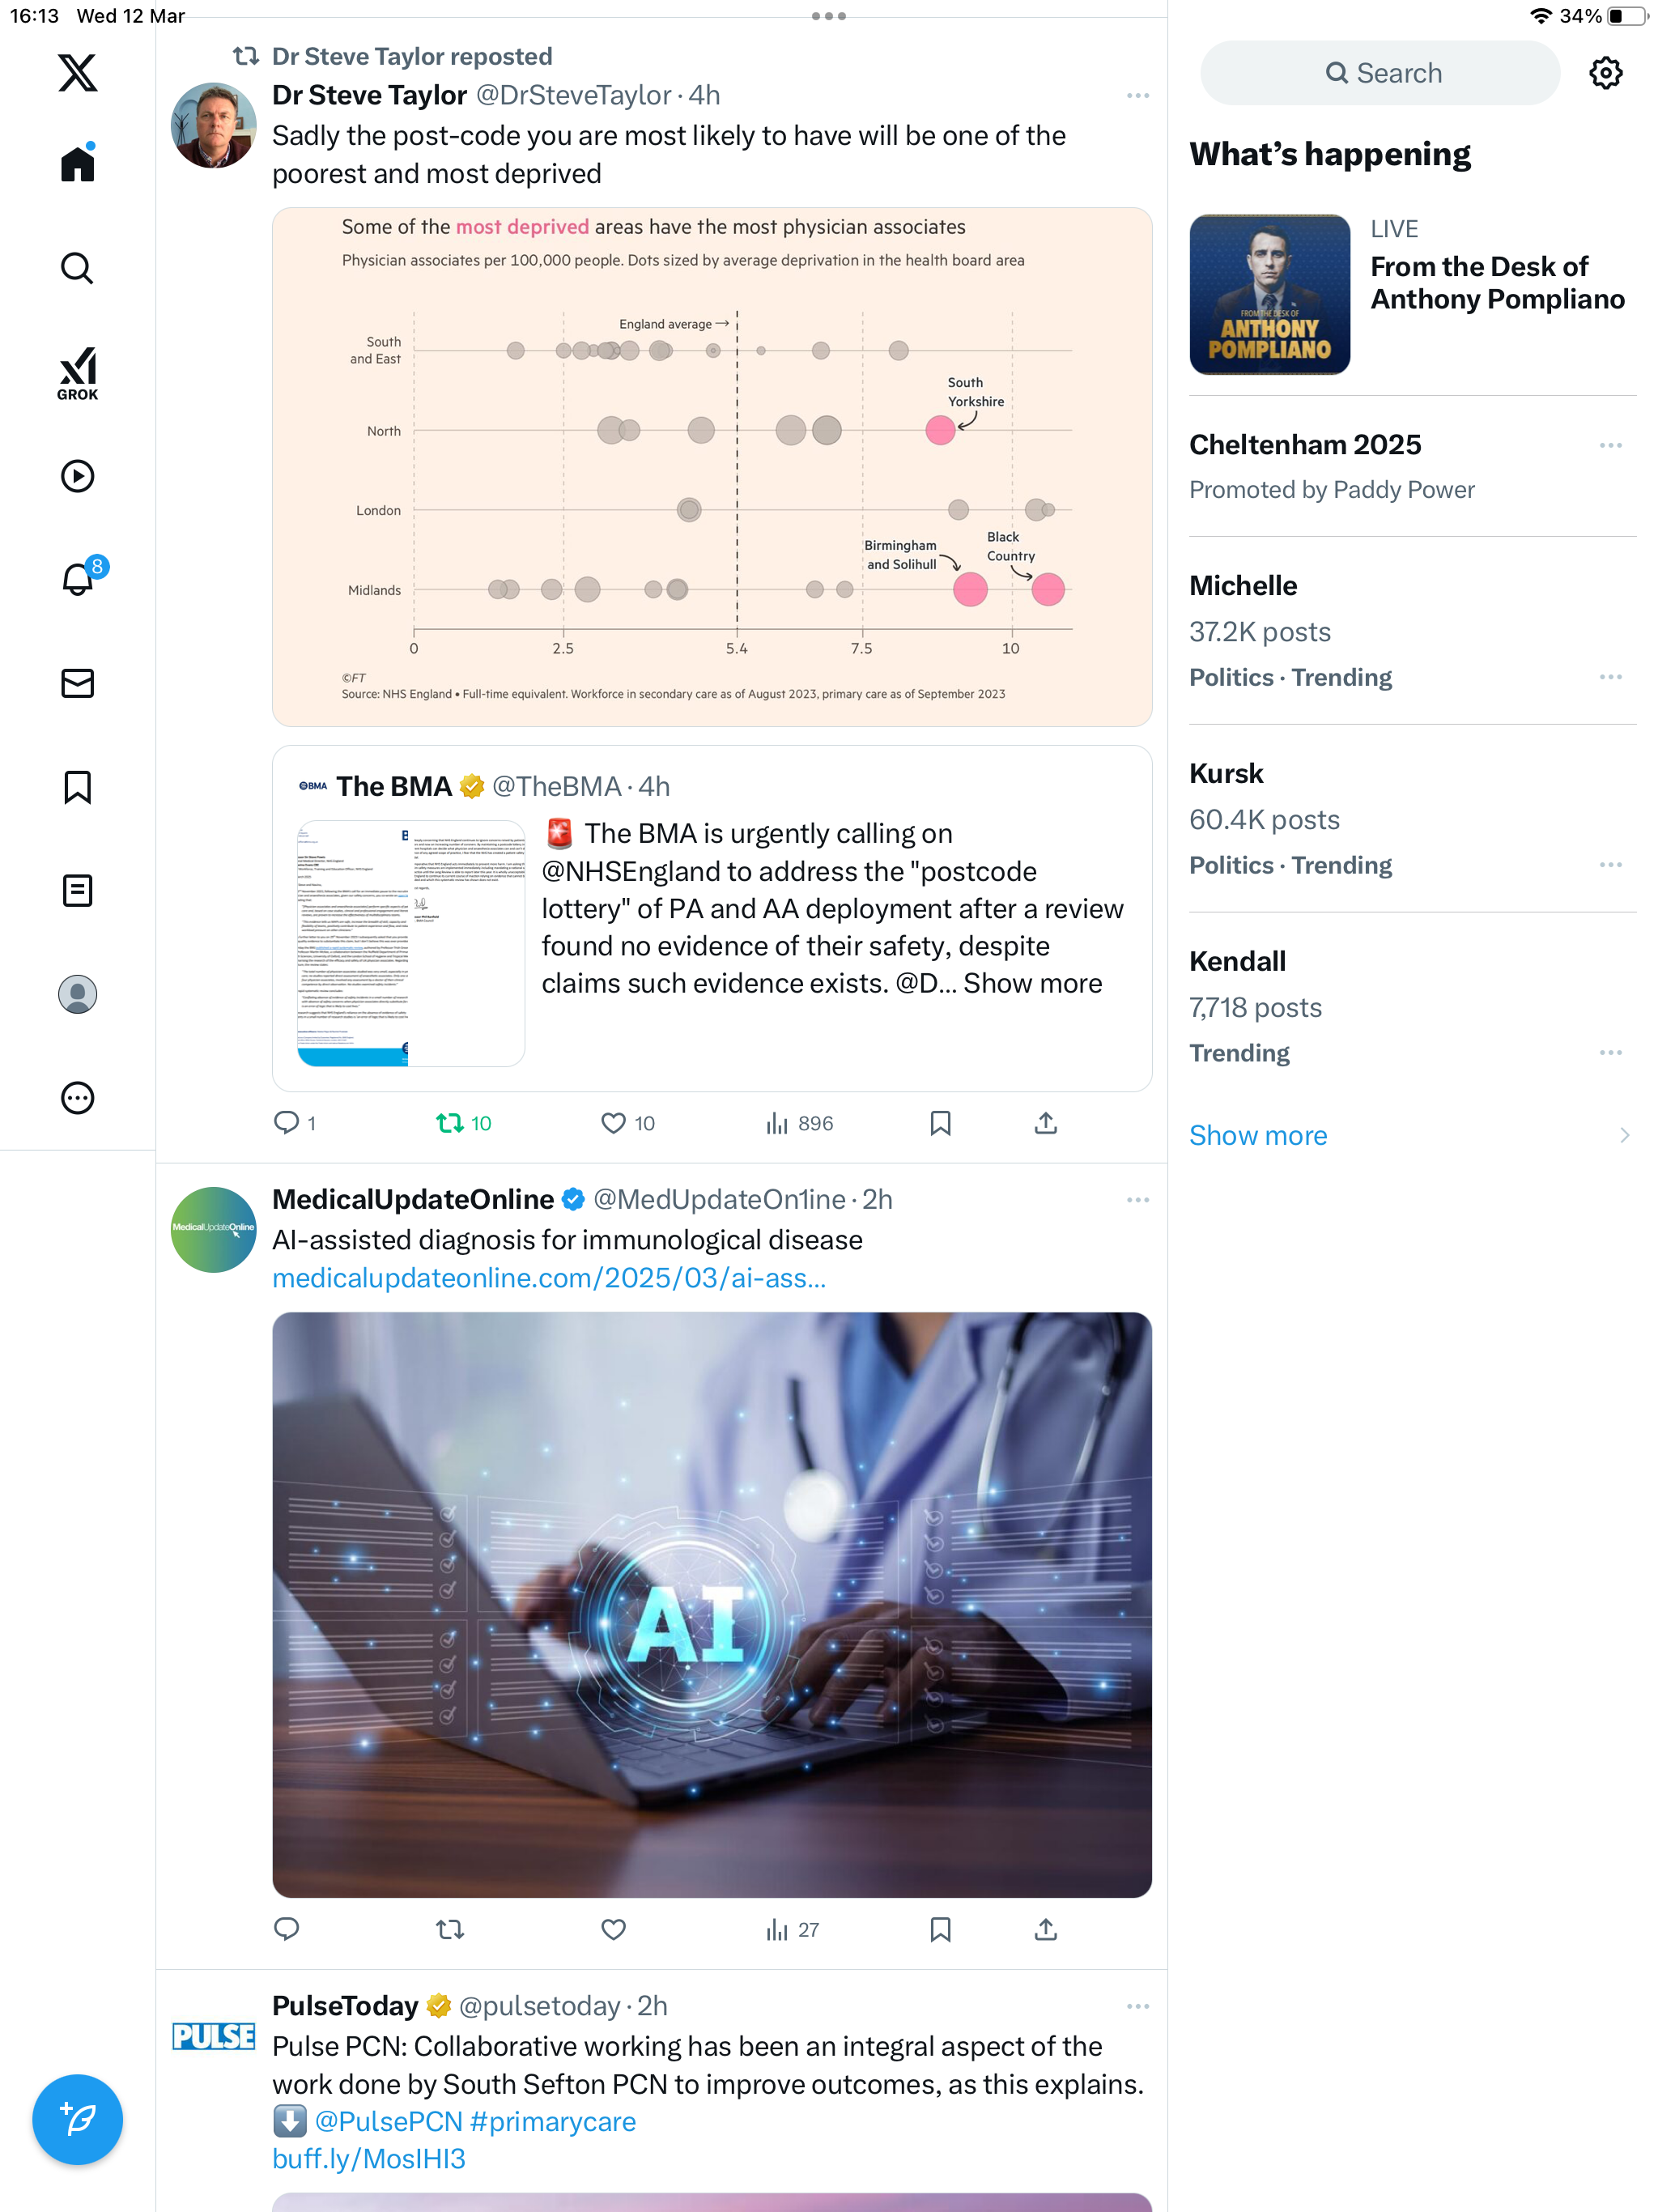
Task: Open options for Kursk trend
Action: [x=1610, y=865]
